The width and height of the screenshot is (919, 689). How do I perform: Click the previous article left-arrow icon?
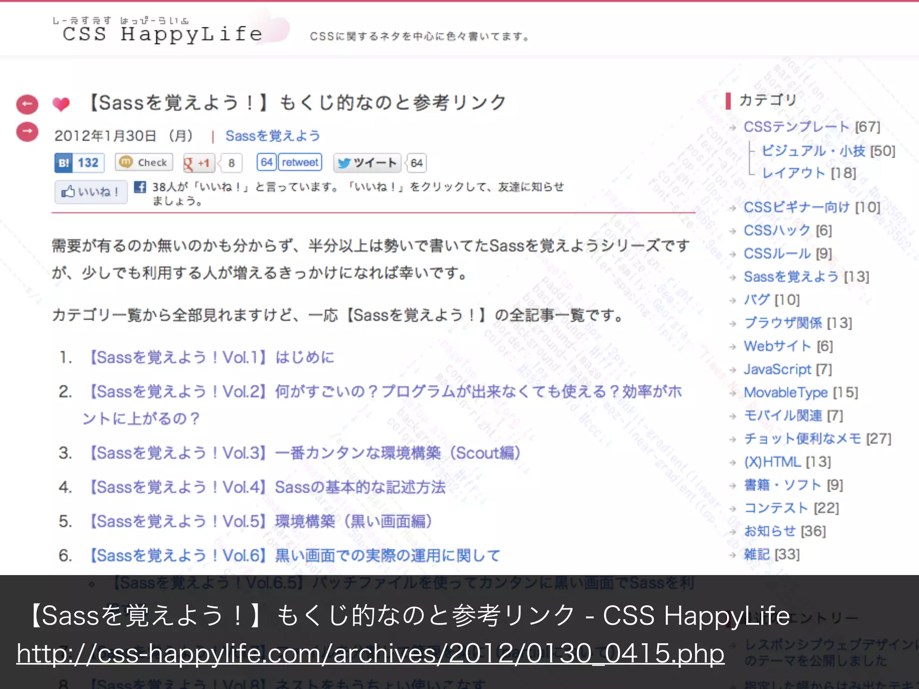click(27, 105)
